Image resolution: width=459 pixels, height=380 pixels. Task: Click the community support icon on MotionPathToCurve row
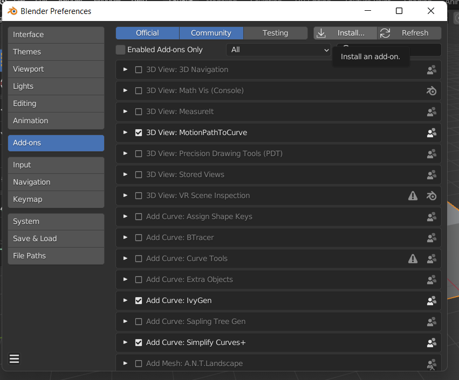[x=431, y=132]
